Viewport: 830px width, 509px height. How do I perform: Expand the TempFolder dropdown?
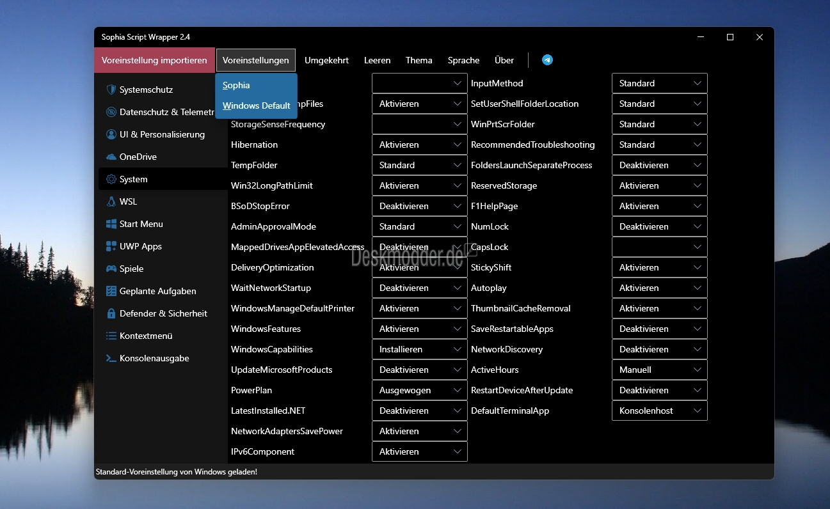(x=420, y=165)
